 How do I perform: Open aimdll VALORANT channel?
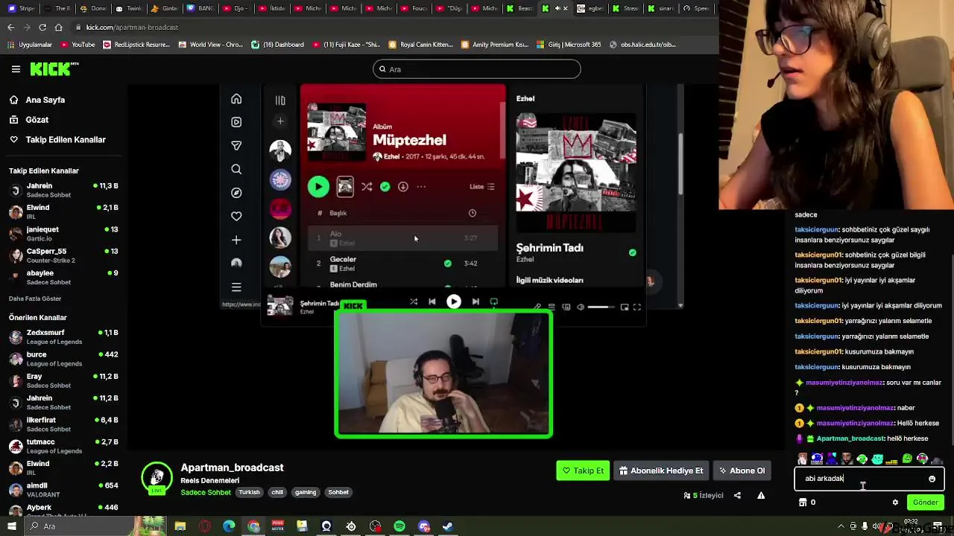tap(63, 489)
